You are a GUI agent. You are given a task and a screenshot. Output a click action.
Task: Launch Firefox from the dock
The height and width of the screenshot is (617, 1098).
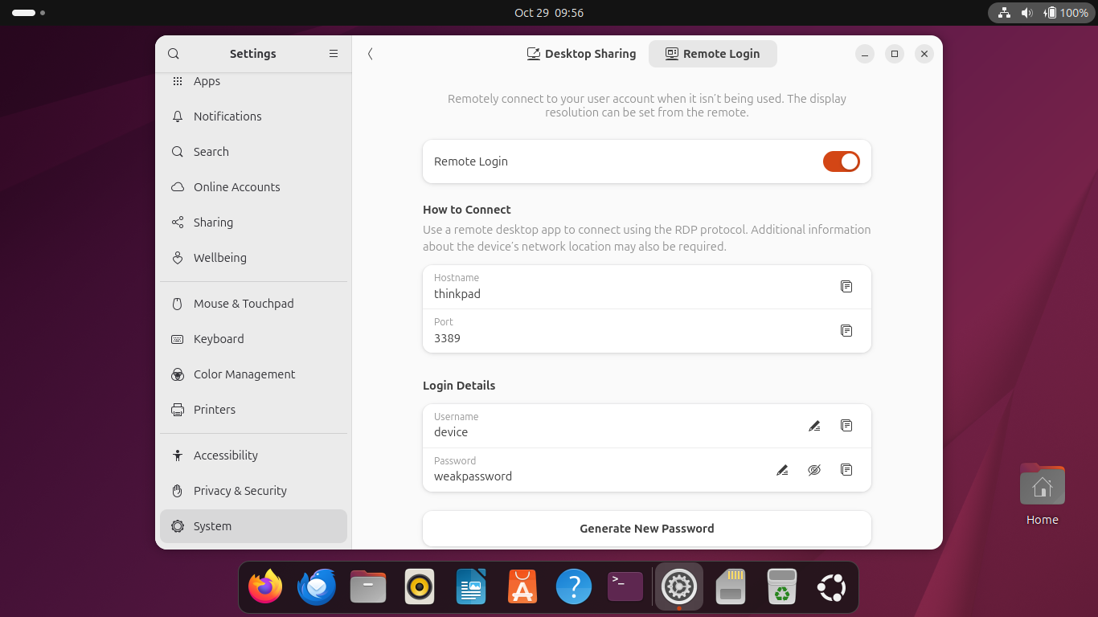[x=265, y=587]
